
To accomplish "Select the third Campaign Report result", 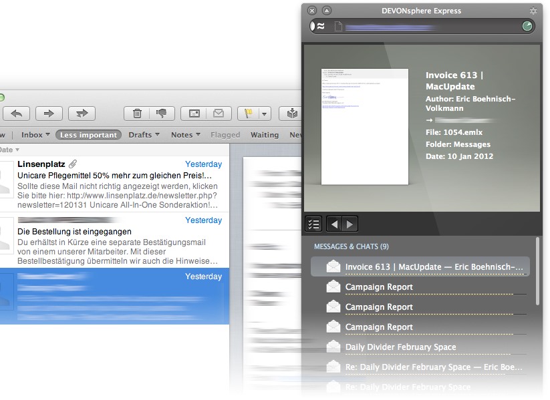I will click(420, 327).
